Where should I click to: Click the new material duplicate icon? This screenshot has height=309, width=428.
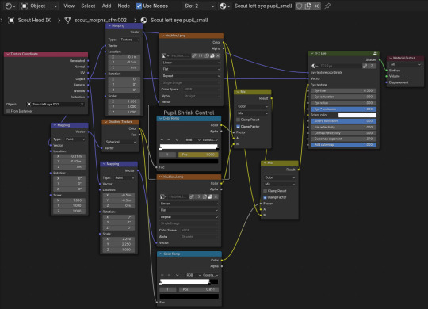click(308, 6)
